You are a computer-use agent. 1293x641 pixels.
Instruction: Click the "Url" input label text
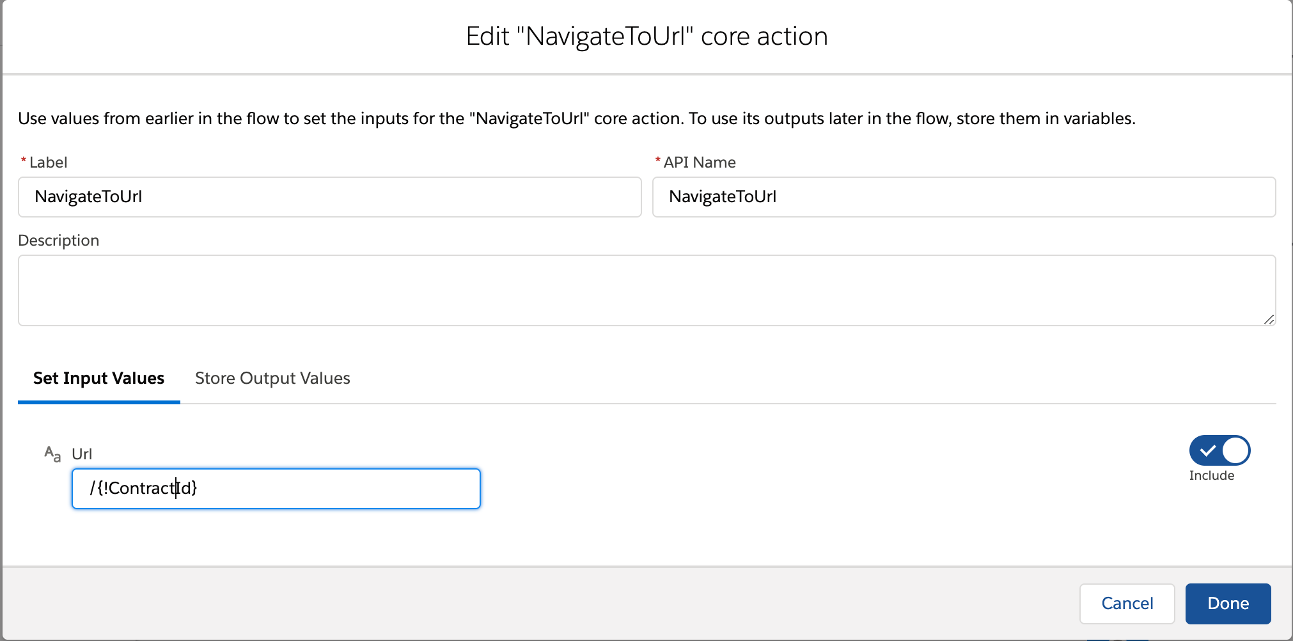(x=82, y=454)
